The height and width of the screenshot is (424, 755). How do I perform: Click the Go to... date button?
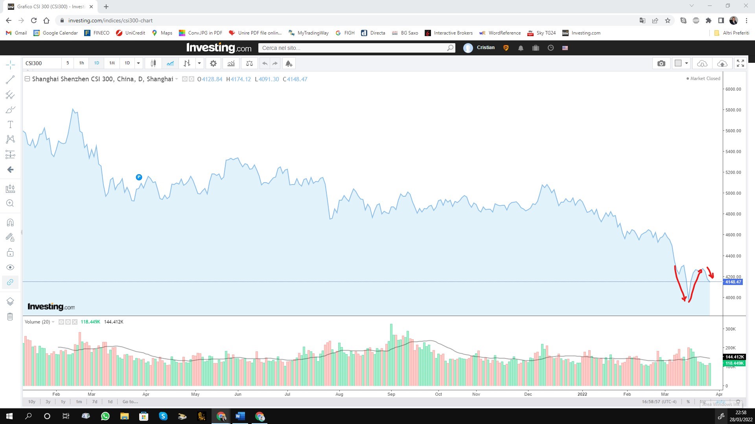(x=130, y=402)
